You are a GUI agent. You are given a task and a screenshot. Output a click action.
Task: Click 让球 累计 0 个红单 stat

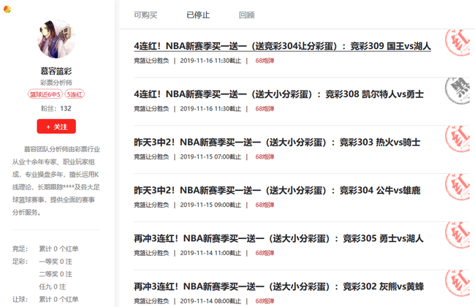click(x=45, y=300)
